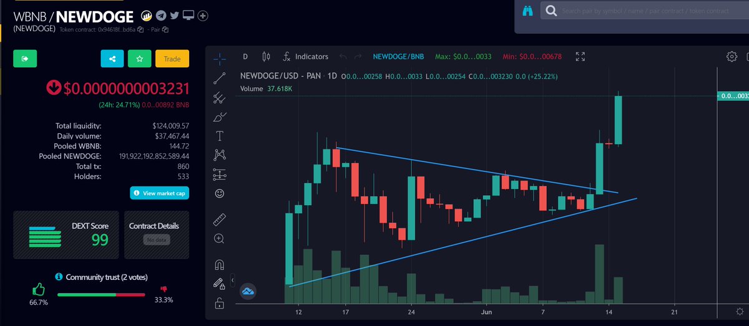Screen dimensions: 749x326
Task: Collapse the drawing toolbar arrow
Action: [x=233, y=281]
